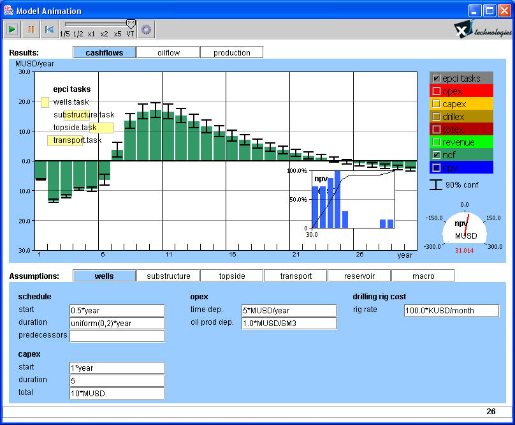Open the reservoir assumptions tab

click(359, 275)
